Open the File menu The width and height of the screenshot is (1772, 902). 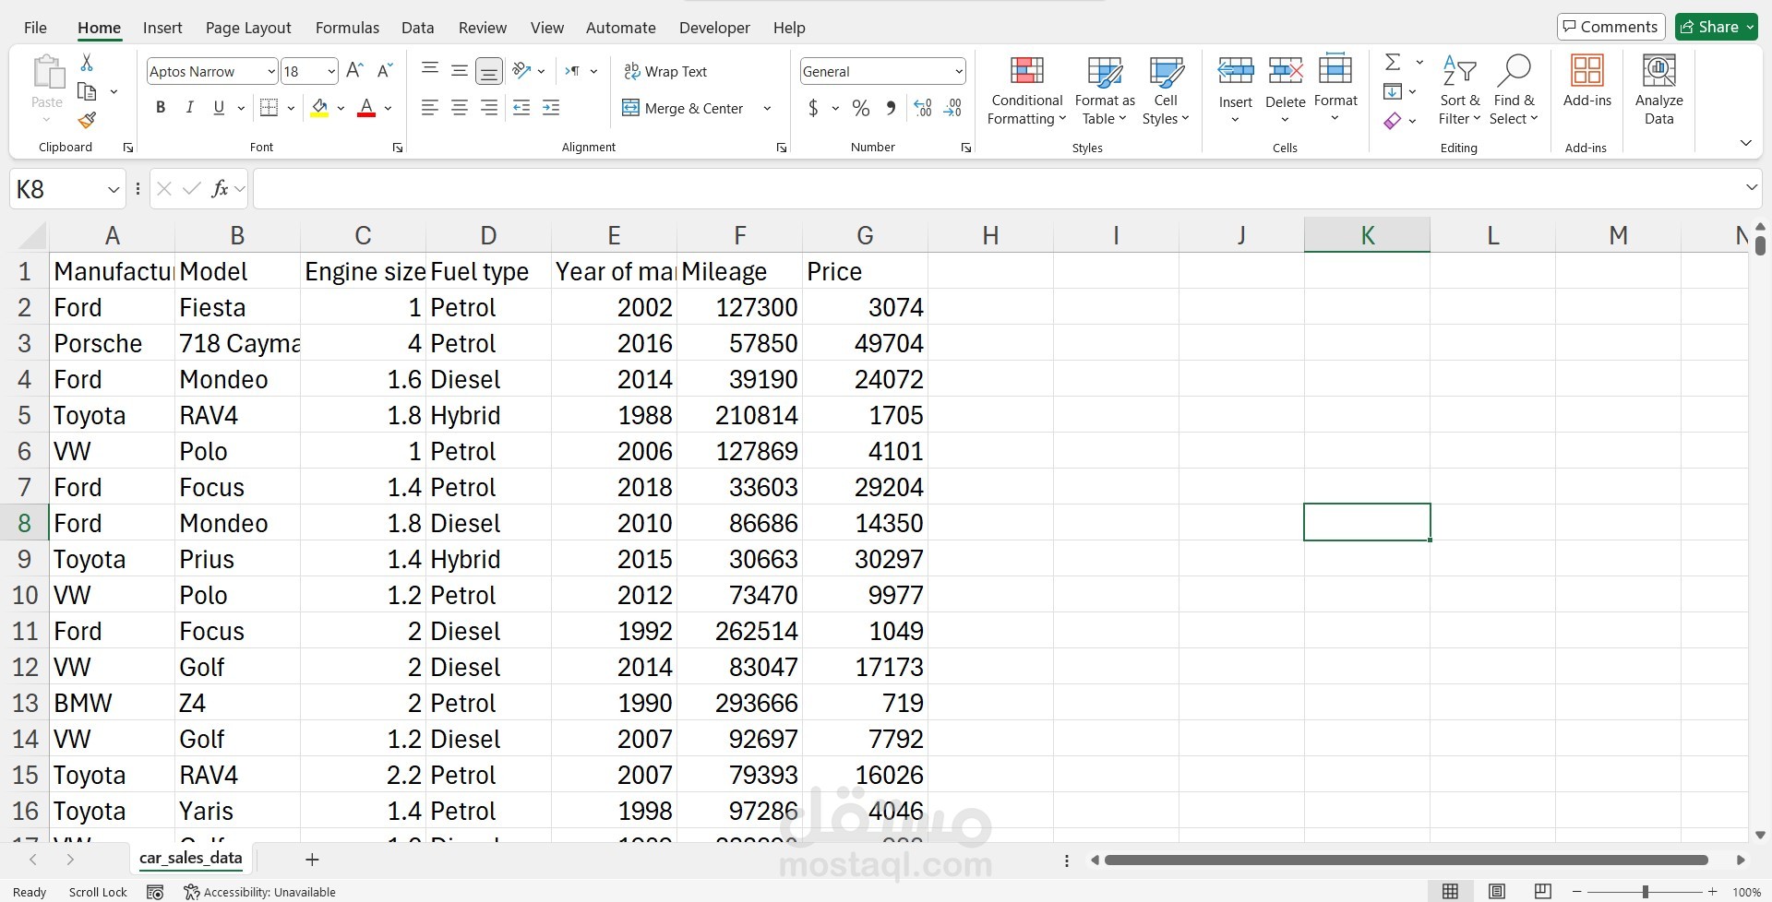[x=35, y=28]
